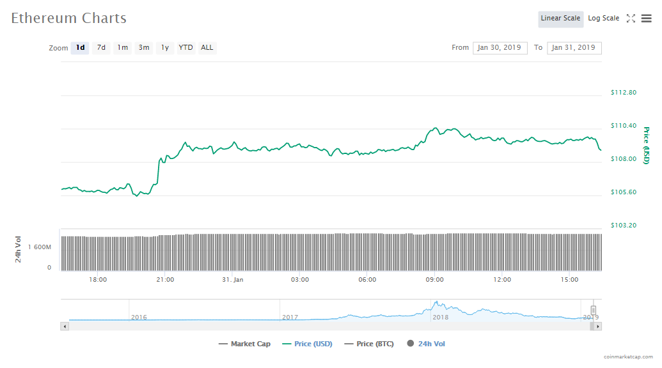This screenshot has width=662, height=368.
Task: Set zoom range to 1d
Action: [80, 48]
